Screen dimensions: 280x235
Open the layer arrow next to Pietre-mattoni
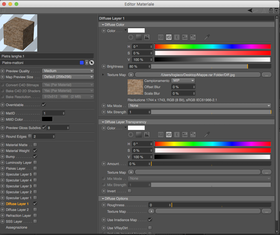87,63
